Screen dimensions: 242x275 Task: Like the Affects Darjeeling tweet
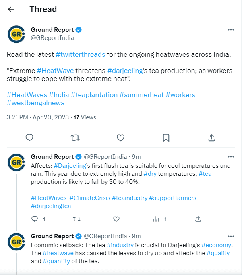tap(116, 219)
